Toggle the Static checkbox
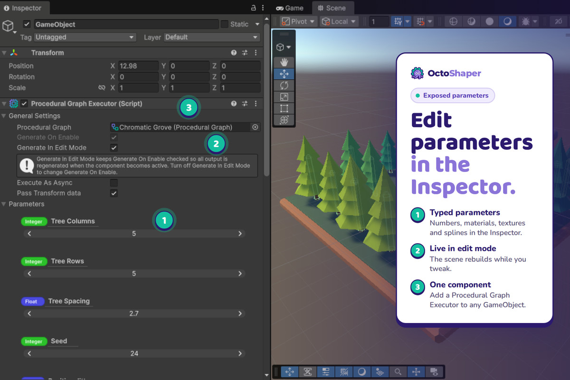Screen dimensions: 570x380 click(x=225, y=24)
